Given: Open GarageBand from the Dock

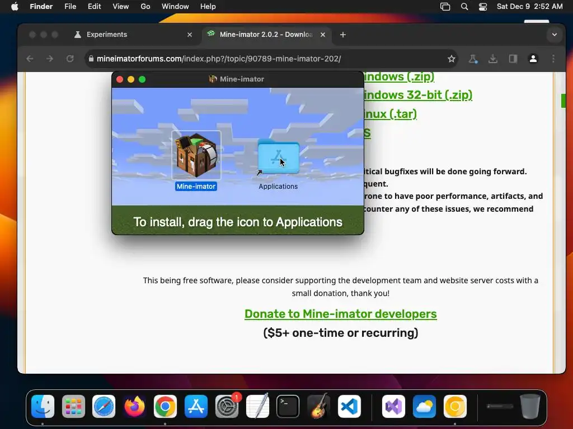Looking at the screenshot, I should point(318,406).
